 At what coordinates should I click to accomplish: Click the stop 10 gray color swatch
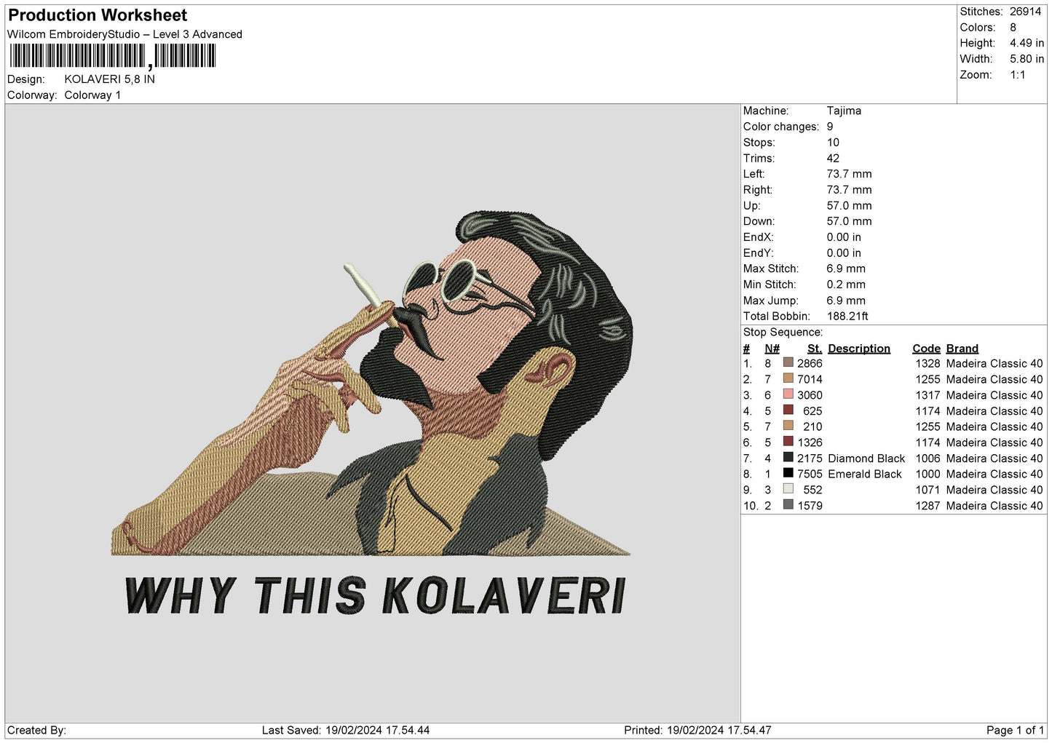click(788, 505)
